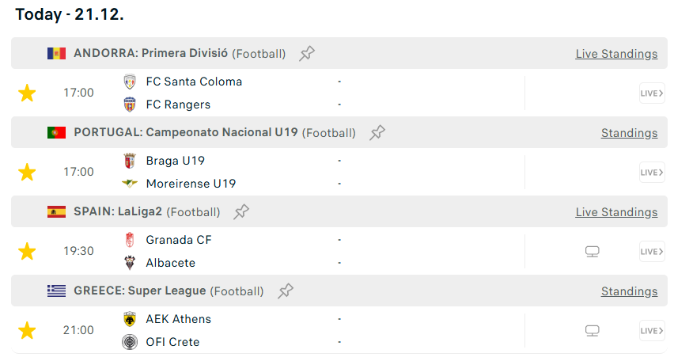The width and height of the screenshot is (674, 361).
Task: Open LIVE arrow for FC Santa Coloma match
Action: pyautogui.click(x=652, y=93)
